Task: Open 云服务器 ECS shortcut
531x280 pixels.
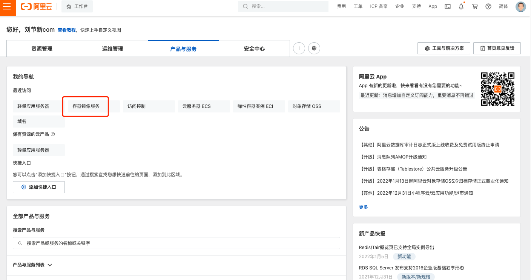Action: click(204, 106)
